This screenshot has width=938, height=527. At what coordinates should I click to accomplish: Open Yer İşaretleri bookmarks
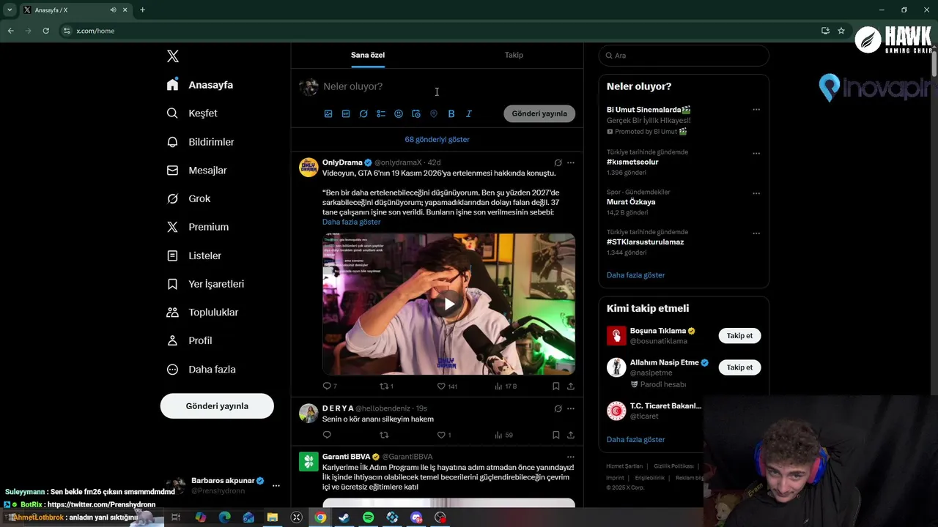205,284
